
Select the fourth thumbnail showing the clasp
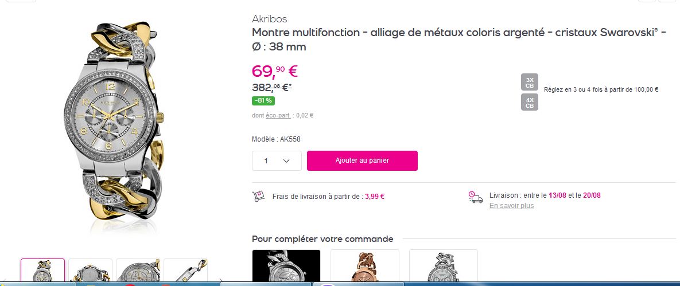pos(185,272)
